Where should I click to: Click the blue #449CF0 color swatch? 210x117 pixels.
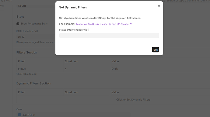click(19, 115)
